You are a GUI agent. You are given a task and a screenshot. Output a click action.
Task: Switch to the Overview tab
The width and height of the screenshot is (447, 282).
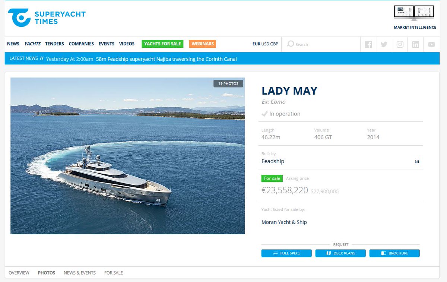[x=19, y=273]
